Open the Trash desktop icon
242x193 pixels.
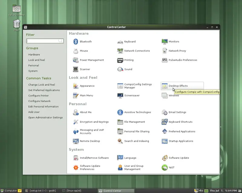[x=17, y=25]
